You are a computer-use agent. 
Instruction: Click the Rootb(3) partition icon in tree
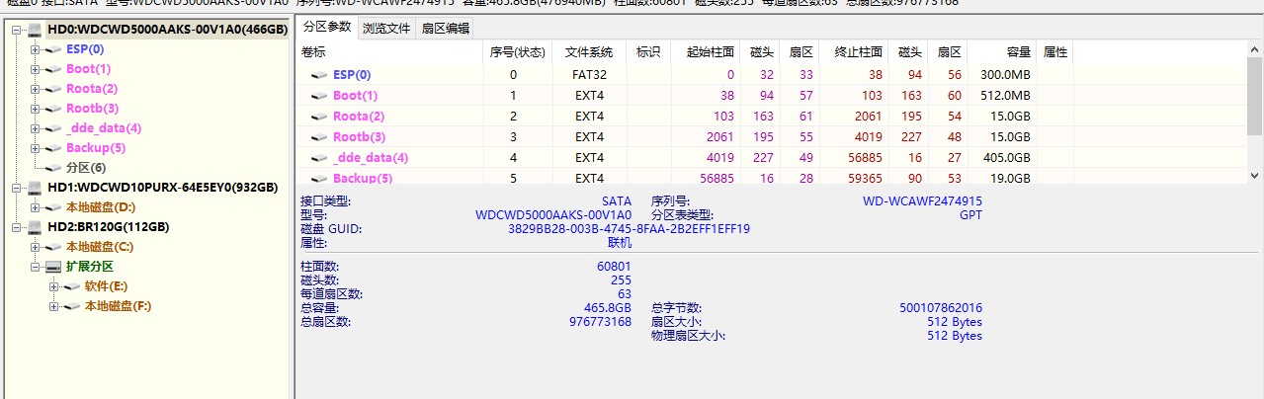pyautogui.click(x=53, y=109)
